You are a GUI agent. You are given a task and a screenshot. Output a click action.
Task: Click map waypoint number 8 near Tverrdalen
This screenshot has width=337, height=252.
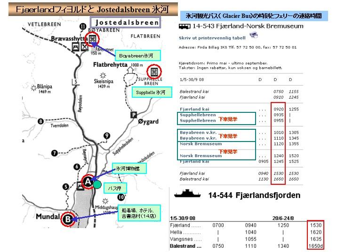click(41, 121)
